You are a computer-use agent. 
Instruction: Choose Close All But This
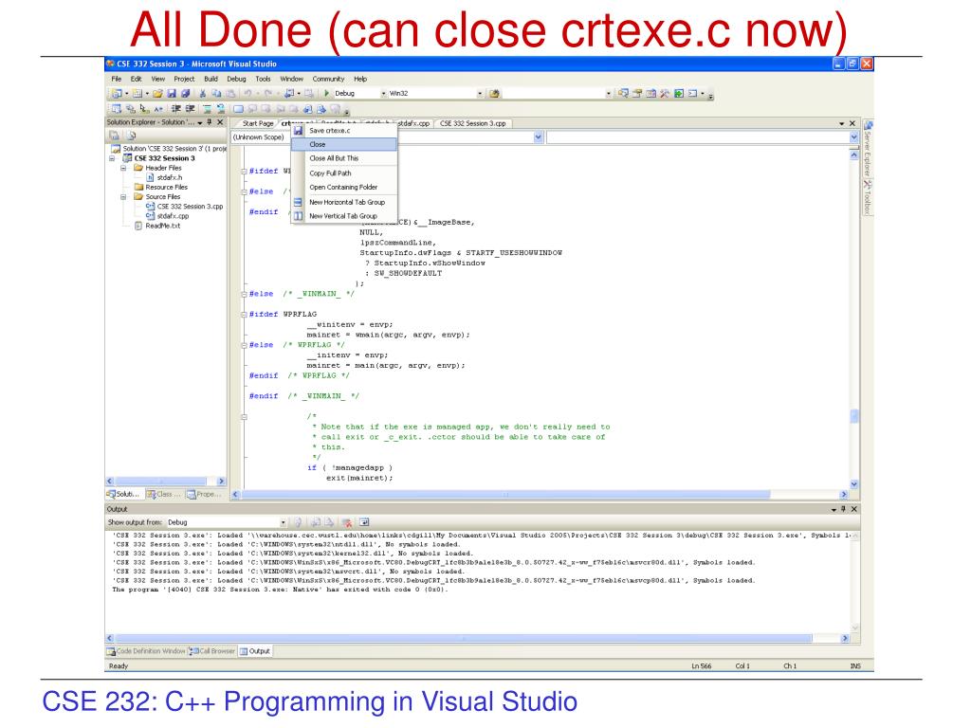pyautogui.click(x=343, y=158)
